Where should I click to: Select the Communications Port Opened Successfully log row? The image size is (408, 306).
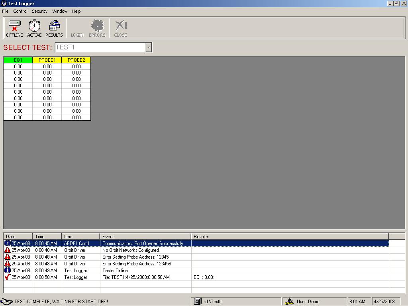pos(143,243)
